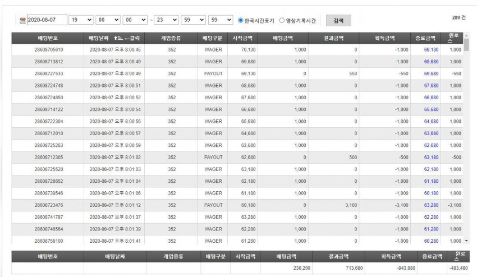Click the 베팅번호 header in top table
Viewport: 477px width, 277px height.
coord(48,38)
